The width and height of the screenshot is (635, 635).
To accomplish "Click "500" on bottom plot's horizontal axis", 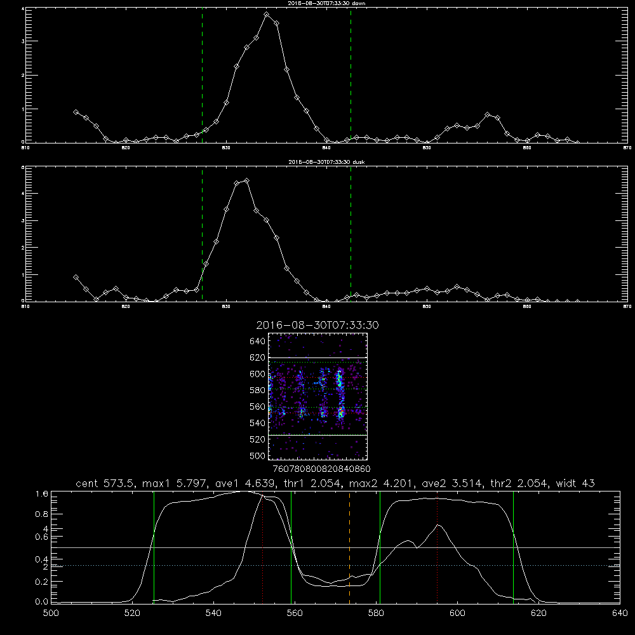I will click(51, 613).
